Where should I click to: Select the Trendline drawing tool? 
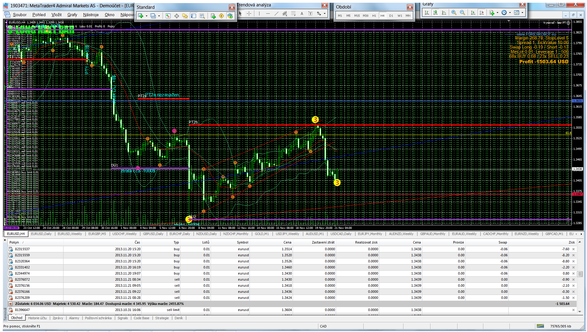pyautogui.click(x=276, y=13)
